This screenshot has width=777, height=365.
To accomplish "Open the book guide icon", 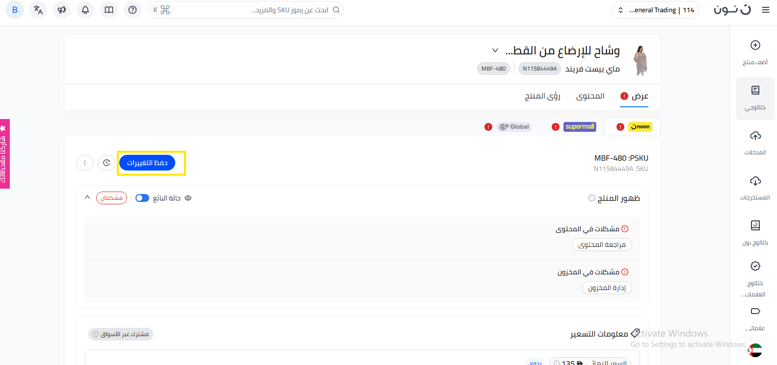I will tap(109, 10).
